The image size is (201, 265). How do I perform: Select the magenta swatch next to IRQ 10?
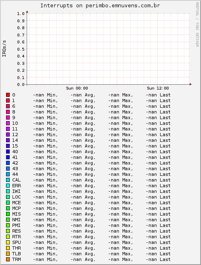8,123
